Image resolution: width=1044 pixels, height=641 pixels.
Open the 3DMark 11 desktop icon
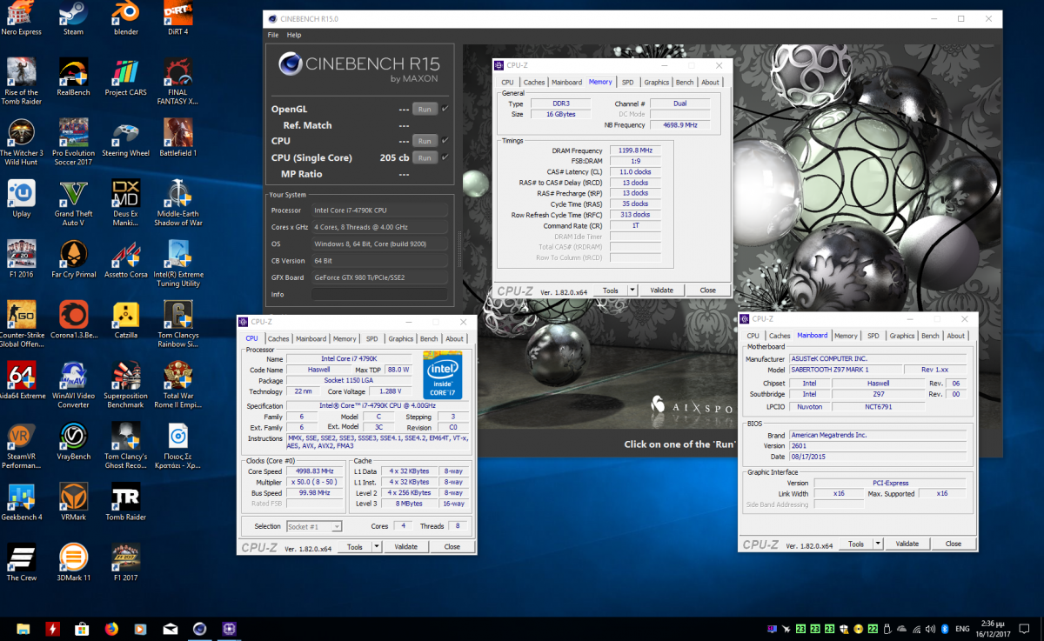73,564
